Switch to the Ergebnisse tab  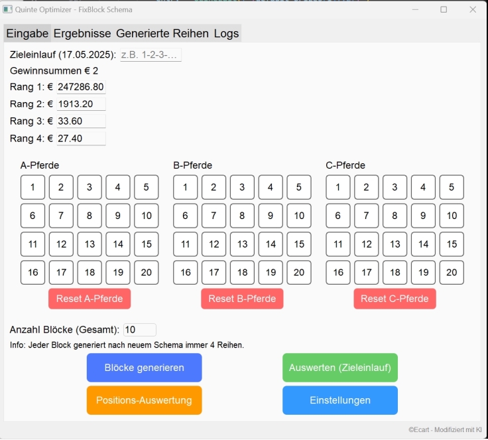82,33
